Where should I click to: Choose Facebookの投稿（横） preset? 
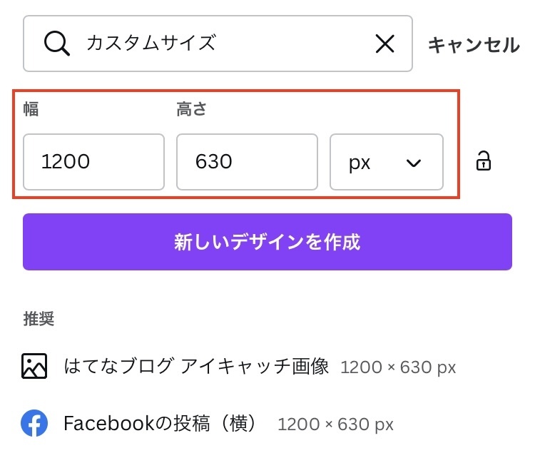tap(160, 424)
